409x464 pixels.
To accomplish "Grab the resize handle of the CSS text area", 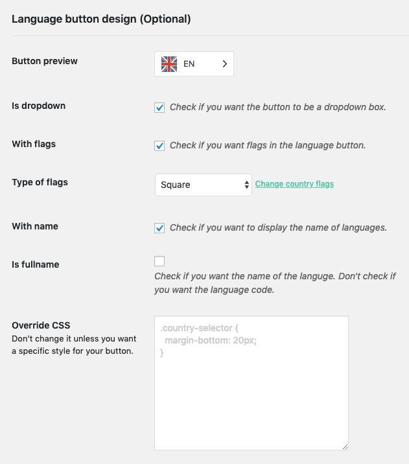I will pos(344,446).
